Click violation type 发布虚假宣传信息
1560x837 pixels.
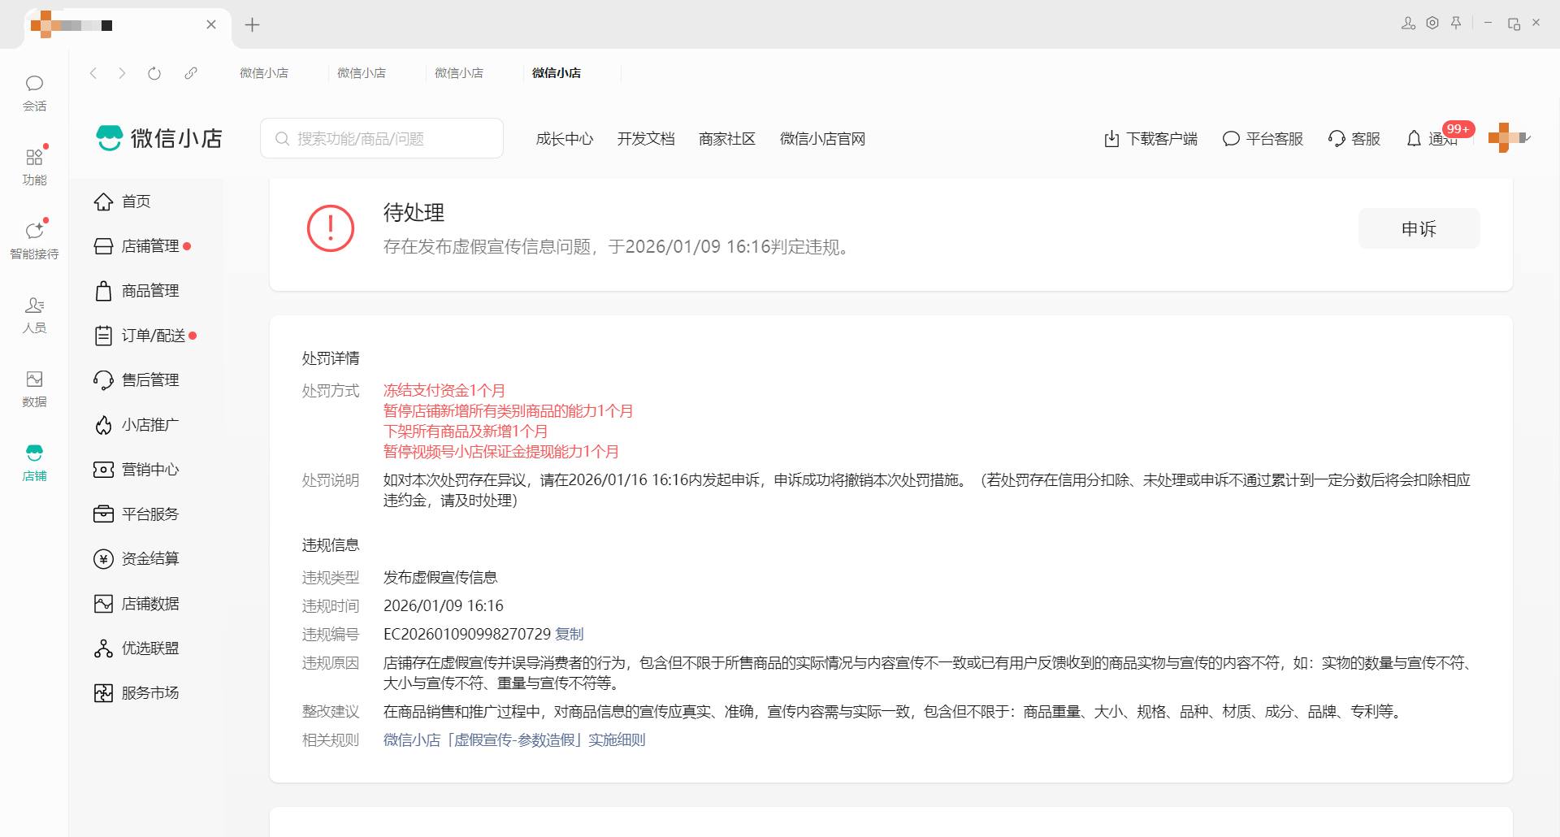pos(440,578)
